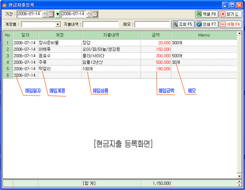The height and width of the screenshot is (190, 245).
Task: Click the 현금지출등록 title bar app icon
Action: [4, 5]
